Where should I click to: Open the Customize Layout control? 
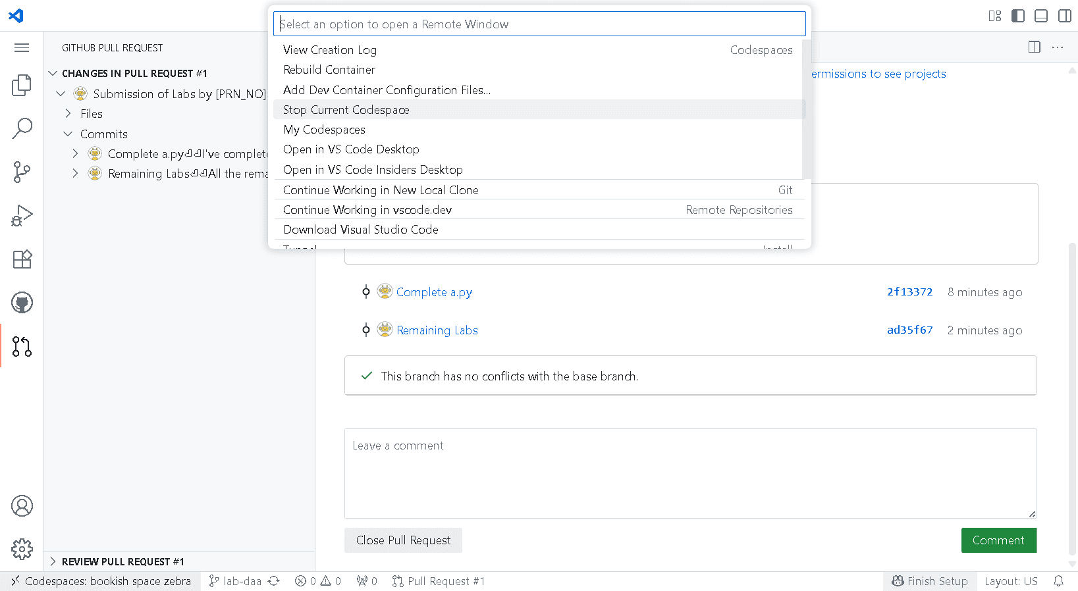click(x=995, y=16)
